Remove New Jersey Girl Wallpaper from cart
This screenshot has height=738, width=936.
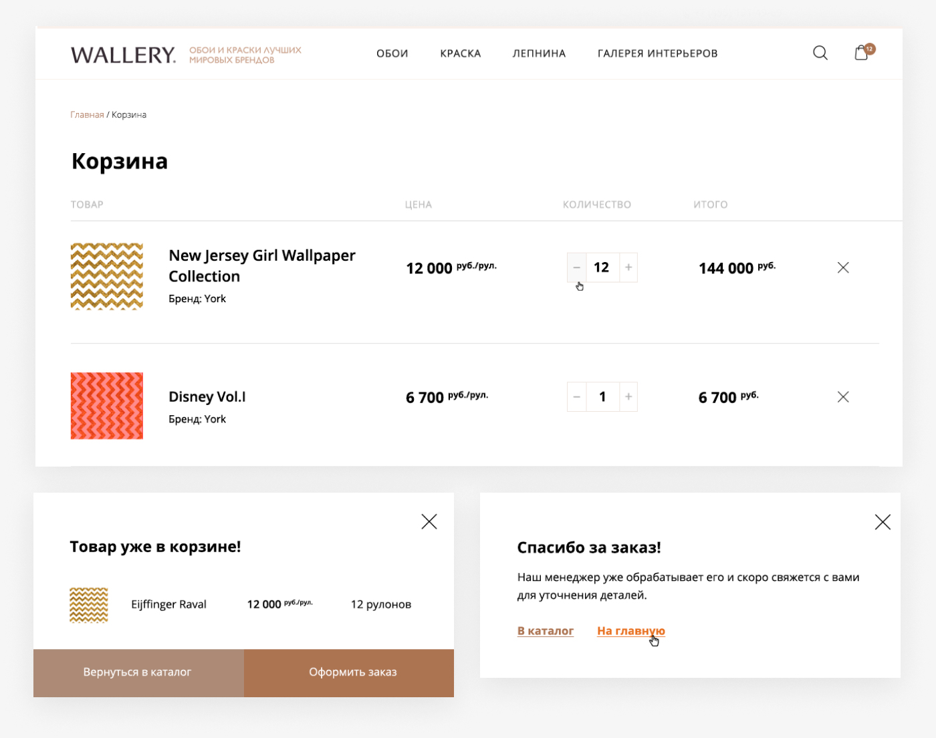click(843, 267)
